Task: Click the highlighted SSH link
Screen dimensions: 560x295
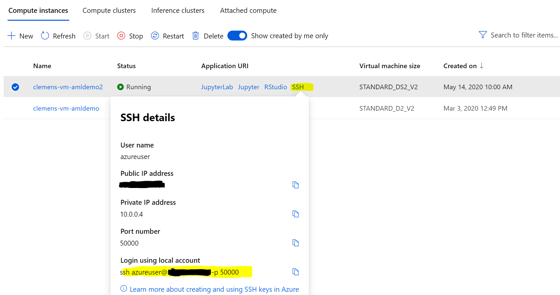Action: pos(298,87)
